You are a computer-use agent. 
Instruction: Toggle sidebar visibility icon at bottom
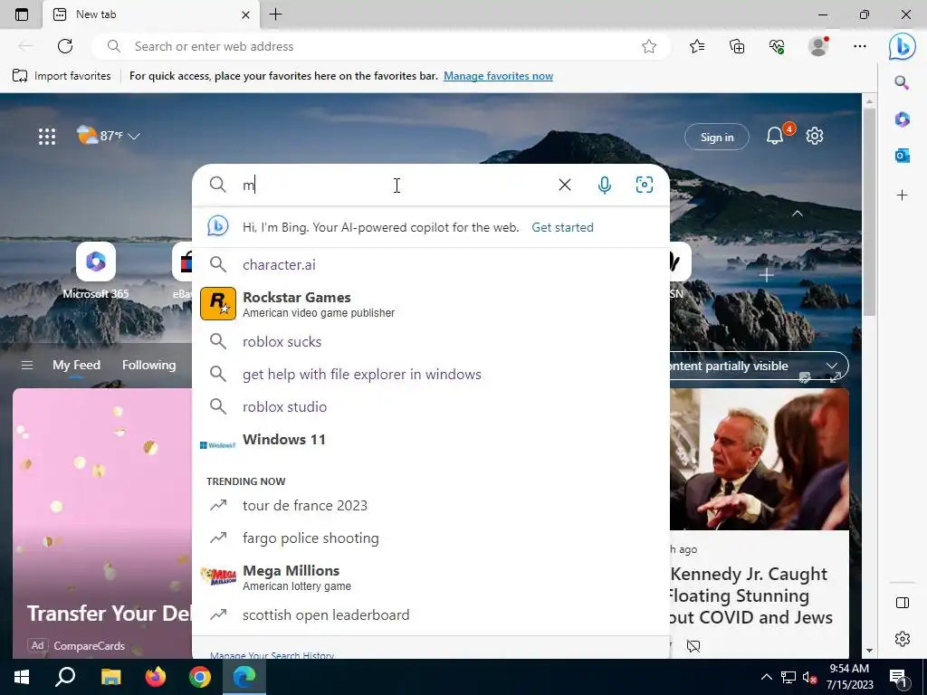coord(903,603)
